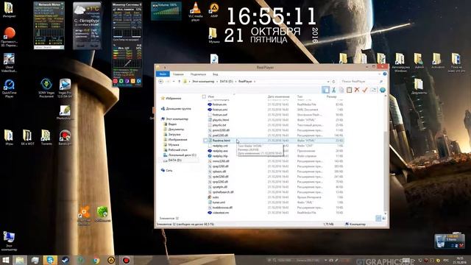Select Избранное in navigation pane
471x265 pixels.
(174, 98)
